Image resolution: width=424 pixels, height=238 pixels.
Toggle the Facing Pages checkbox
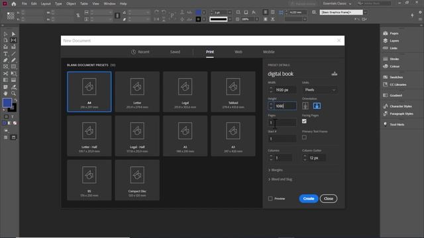(304, 121)
